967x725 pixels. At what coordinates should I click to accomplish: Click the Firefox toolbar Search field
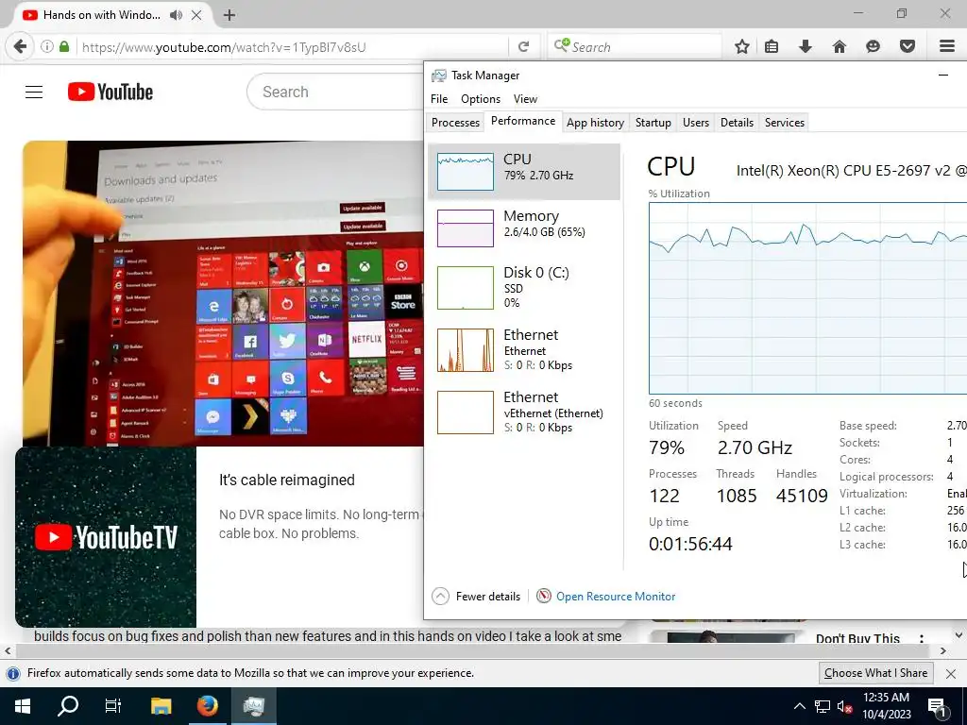pyautogui.click(x=636, y=47)
